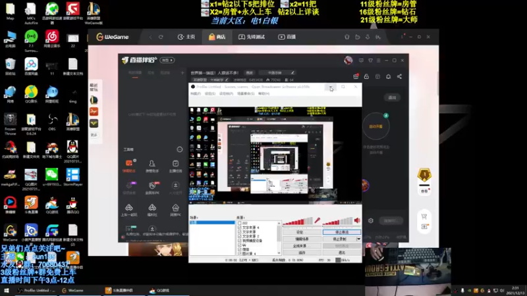Click the OBS 全域来源 button
This screenshot has height=296, width=527.
pos(302,245)
